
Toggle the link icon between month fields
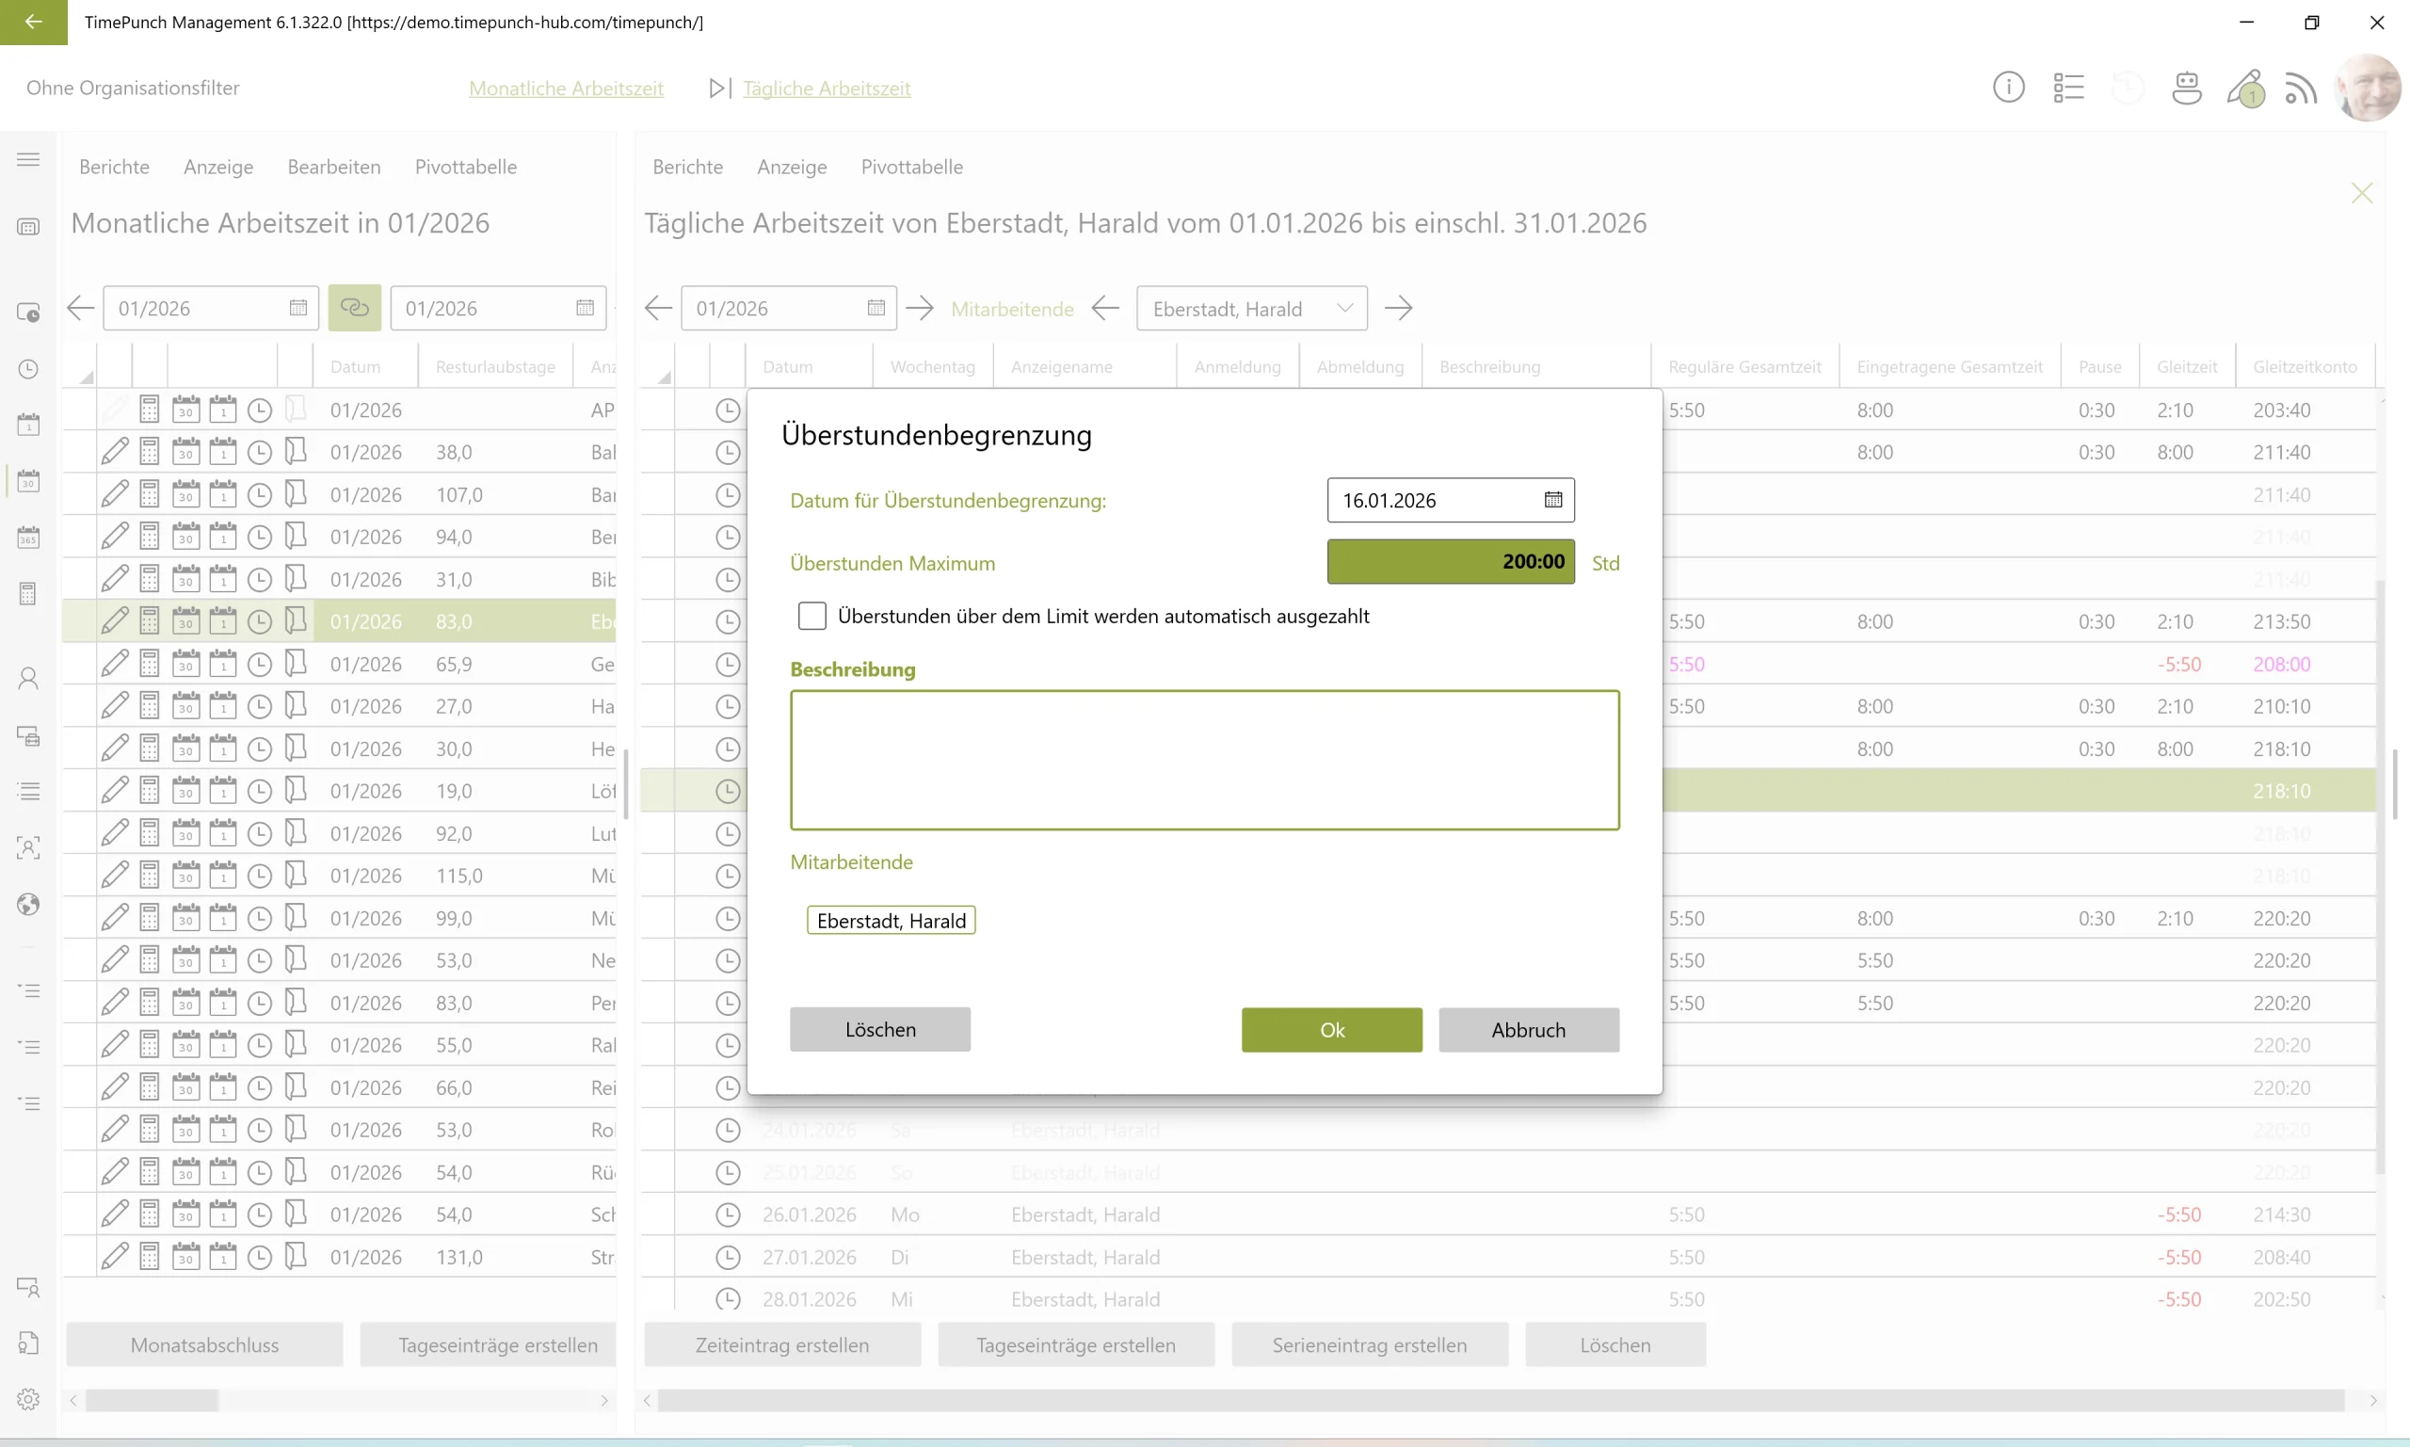click(x=354, y=308)
